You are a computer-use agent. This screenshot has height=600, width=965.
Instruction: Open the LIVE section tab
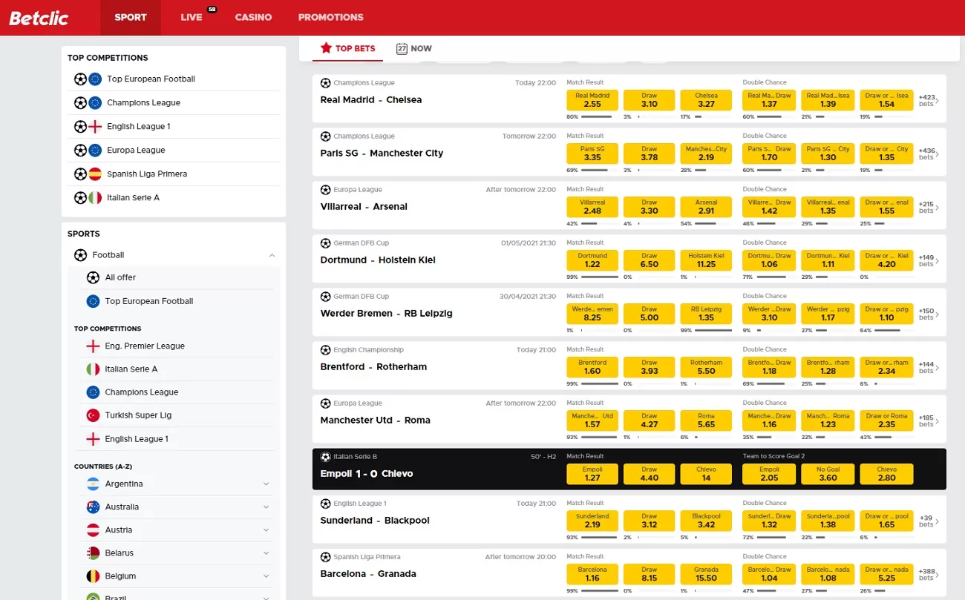coord(192,17)
